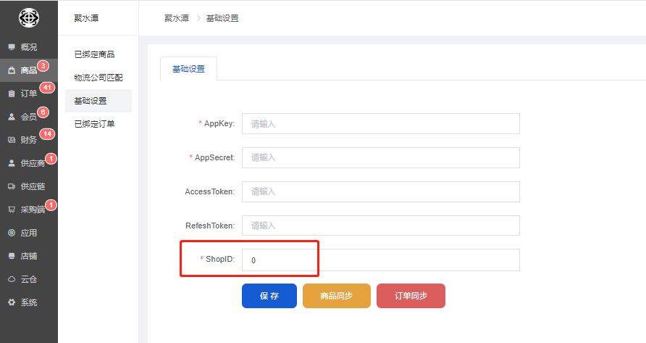Screen dimensions: 646x343
Task: Click the 财务 money icon
Action: (x=12, y=140)
